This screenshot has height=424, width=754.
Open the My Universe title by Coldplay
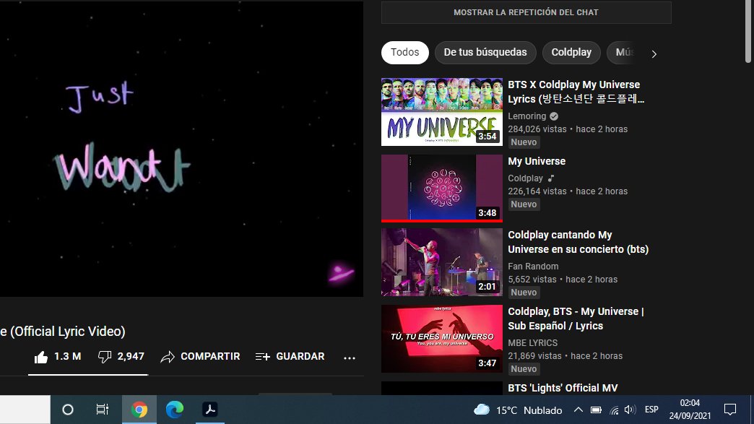(x=537, y=161)
